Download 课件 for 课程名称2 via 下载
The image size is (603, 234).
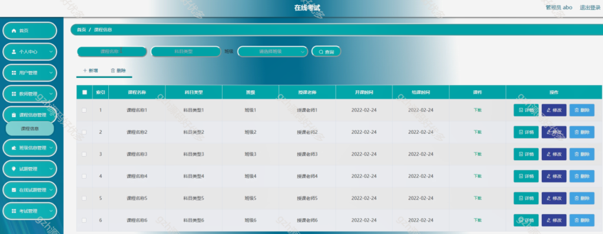pos(477,132)
